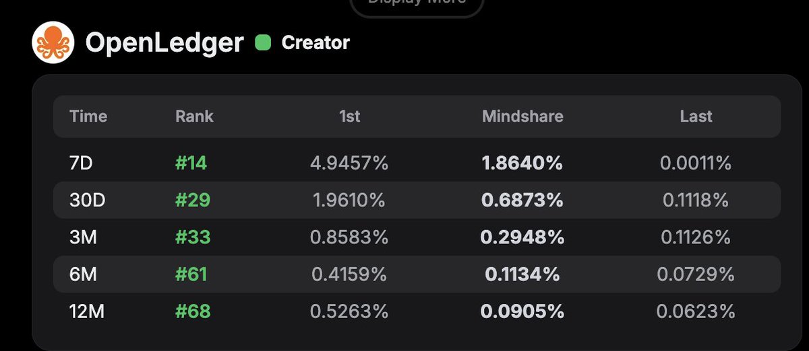Click the Last column header

click(696, 116)
